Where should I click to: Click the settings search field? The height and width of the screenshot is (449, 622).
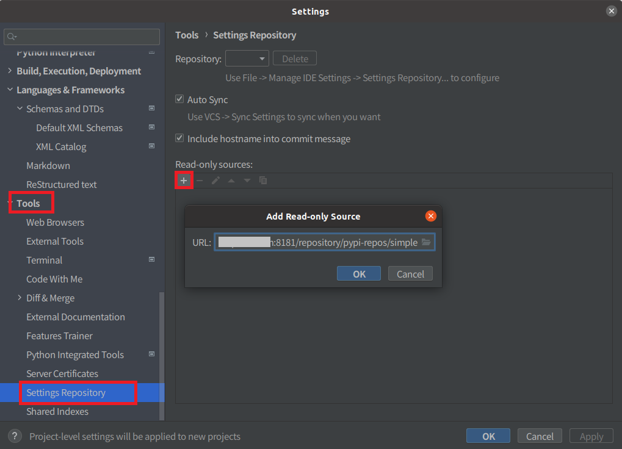[x=82, y=37]
